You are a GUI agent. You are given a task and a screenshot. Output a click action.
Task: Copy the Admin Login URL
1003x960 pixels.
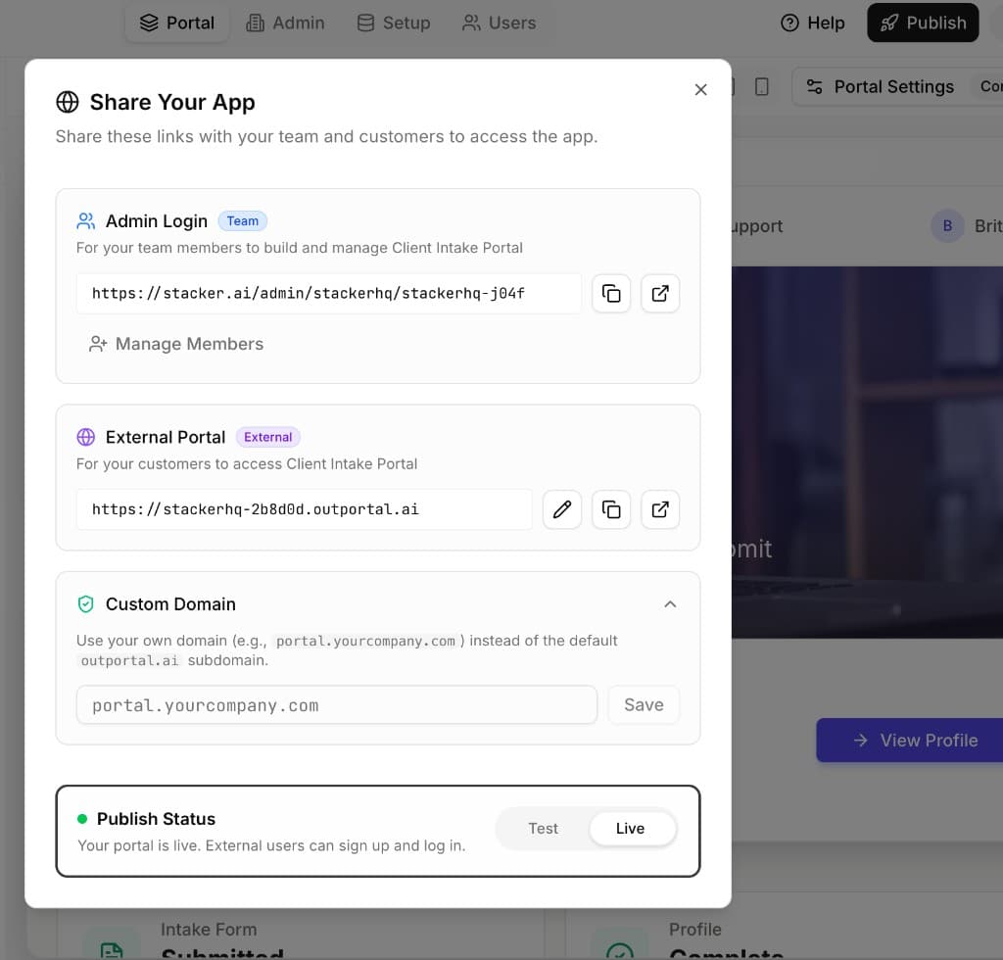pos(611,293)
